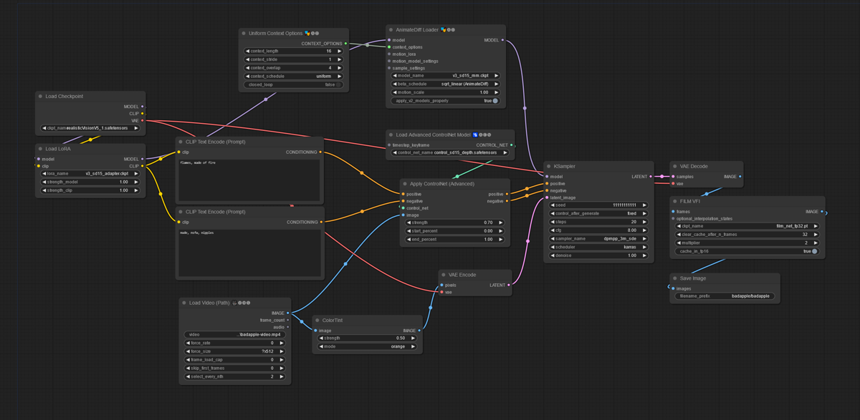The height and width of the screenshot is (420, 860).
Task: Decrease context_length using the left arrow
Action: coord(248,52)
